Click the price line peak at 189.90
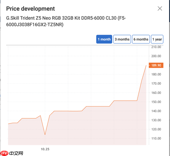This screenshot has width=170, height=156. coord(146,65)
